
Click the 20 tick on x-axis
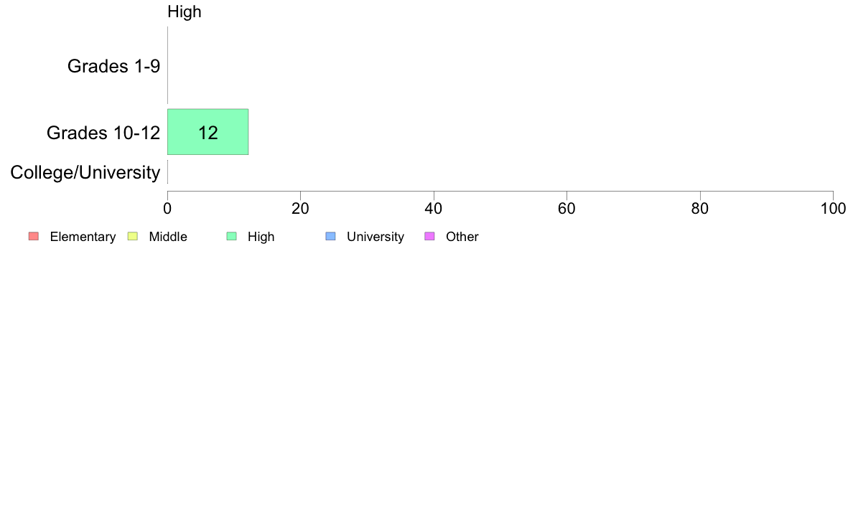tap(300, 209)
